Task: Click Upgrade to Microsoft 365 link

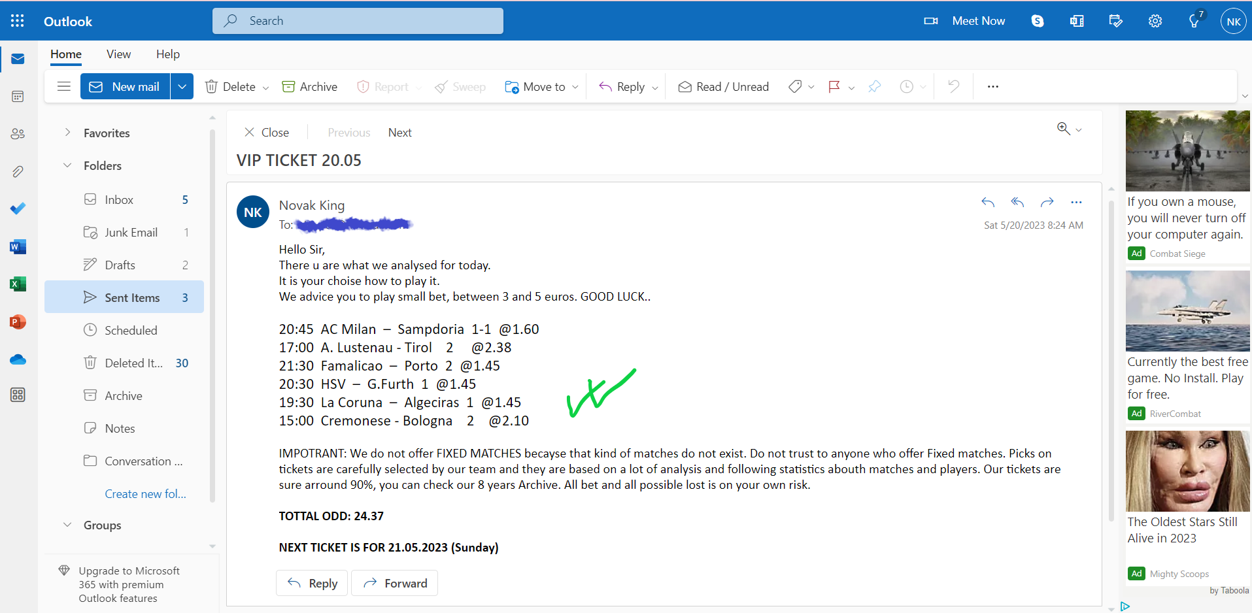Action: point(129,584)
